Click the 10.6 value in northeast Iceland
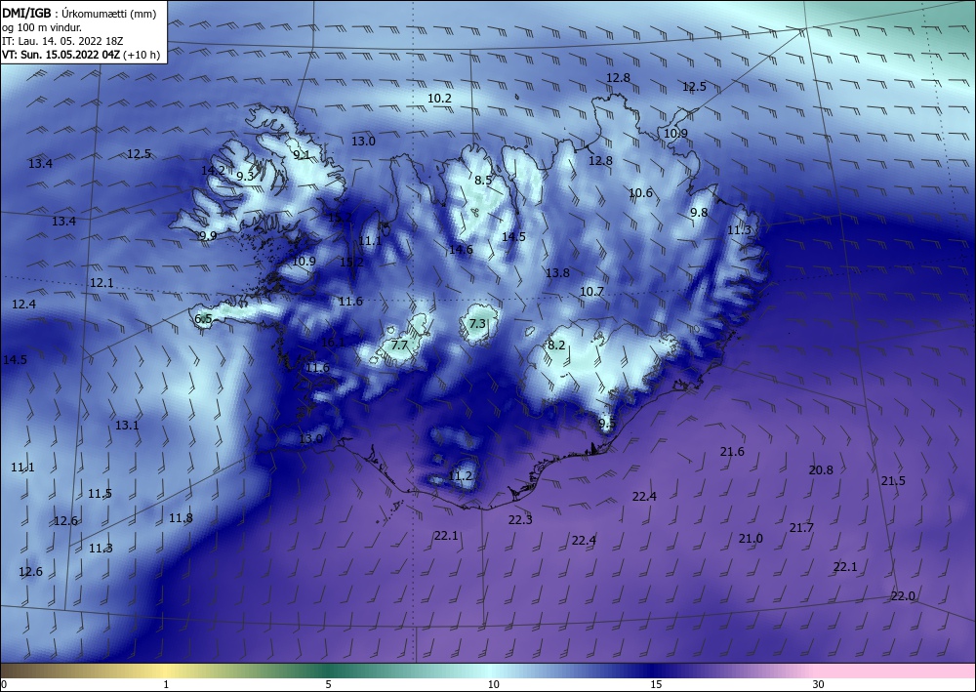Image resolution: width=976 pixels, height=692 pixels. (x=640, y=193)
